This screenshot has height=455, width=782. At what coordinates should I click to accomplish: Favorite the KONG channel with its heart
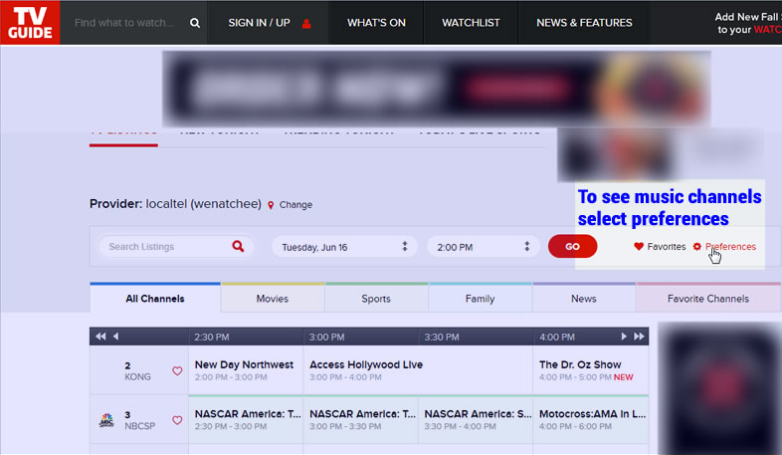point(177,370)
